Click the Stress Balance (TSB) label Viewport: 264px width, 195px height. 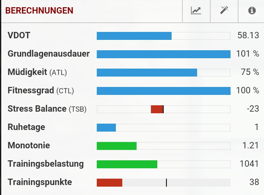47,109
